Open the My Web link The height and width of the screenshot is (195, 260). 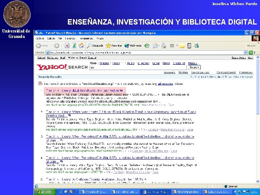click(183, 73)
